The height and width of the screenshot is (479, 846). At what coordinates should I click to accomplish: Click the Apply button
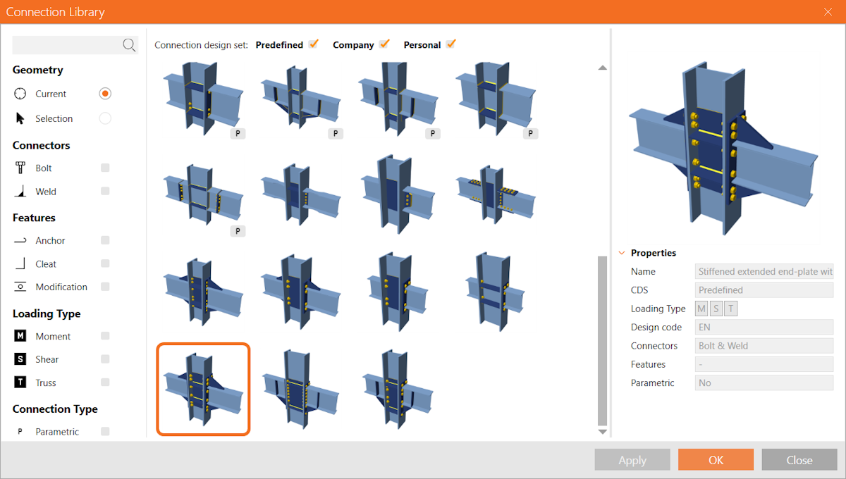(x=632, y=460)
